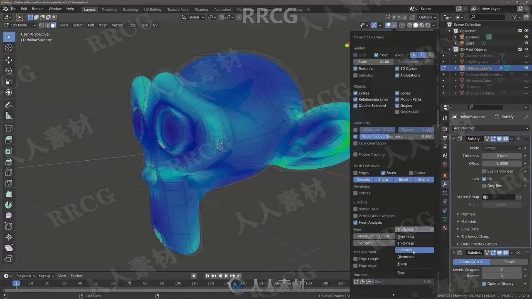
Task: Collapse the 3D Print Objects collection
Action: point(450,49)
